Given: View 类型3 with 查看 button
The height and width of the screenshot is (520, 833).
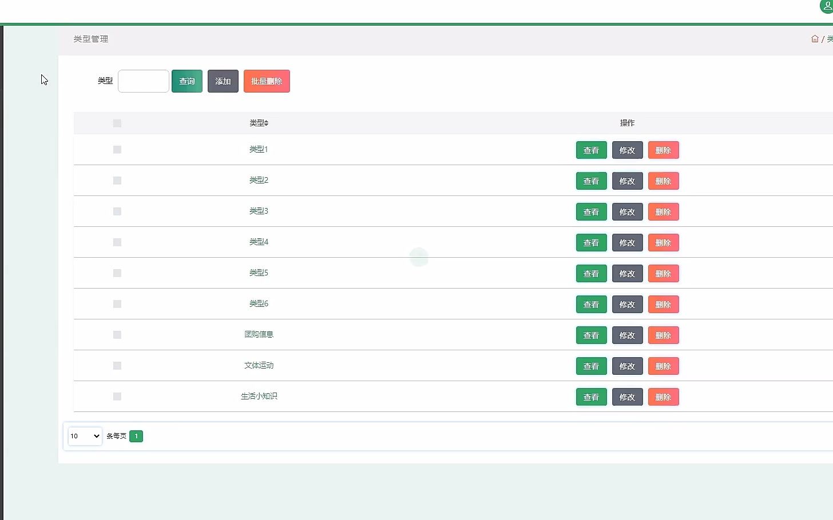Looking at the screenshot, I should coord(591,212).
